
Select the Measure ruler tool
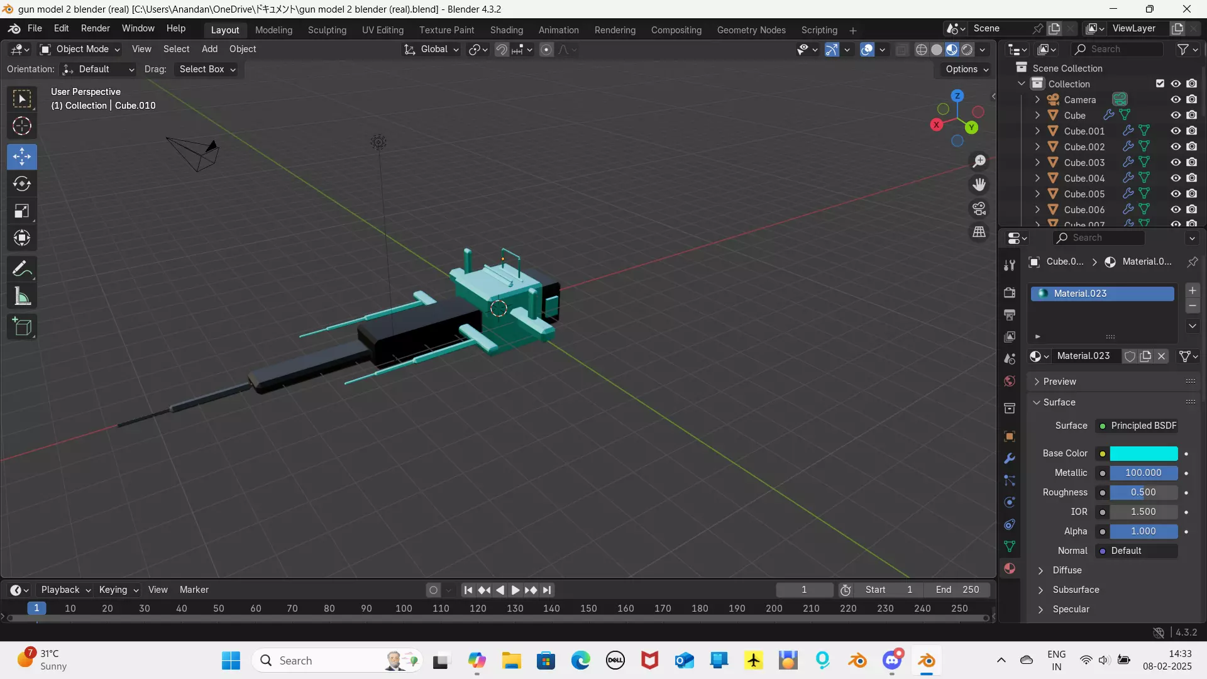(22, 297)
